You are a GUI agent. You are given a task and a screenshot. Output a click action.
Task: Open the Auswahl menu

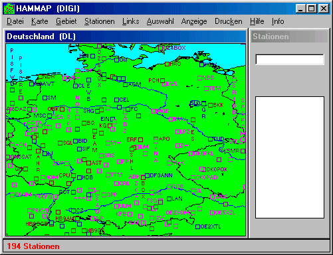tap(160, 21)
